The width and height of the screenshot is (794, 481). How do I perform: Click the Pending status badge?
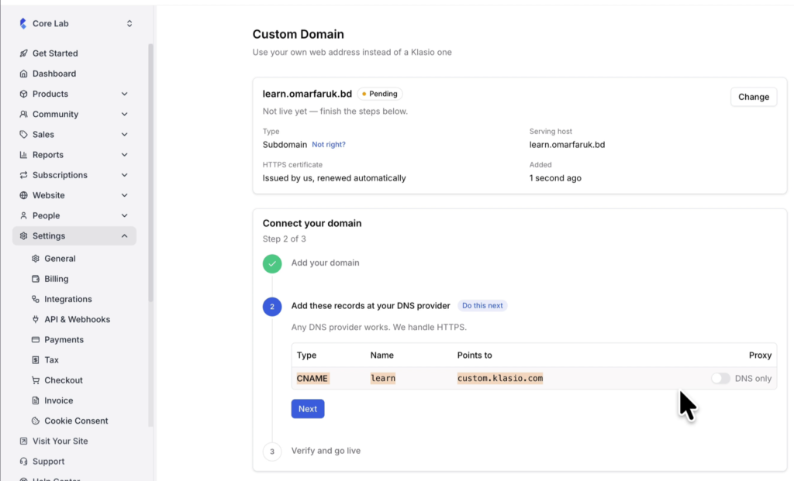[x=380, y=94]
